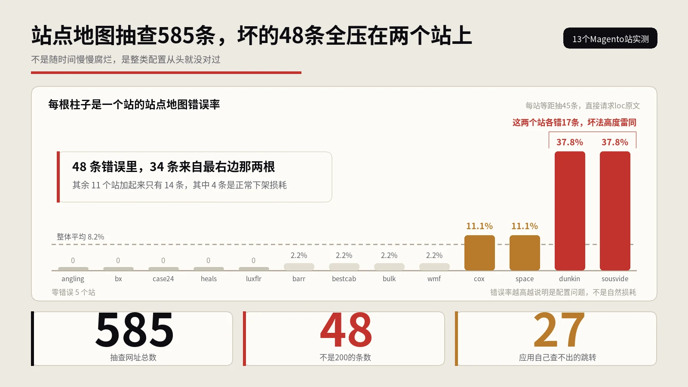Click the 11.1% value above cox
Viewport: 688px width, 387px height.
(x=479, y=226)
